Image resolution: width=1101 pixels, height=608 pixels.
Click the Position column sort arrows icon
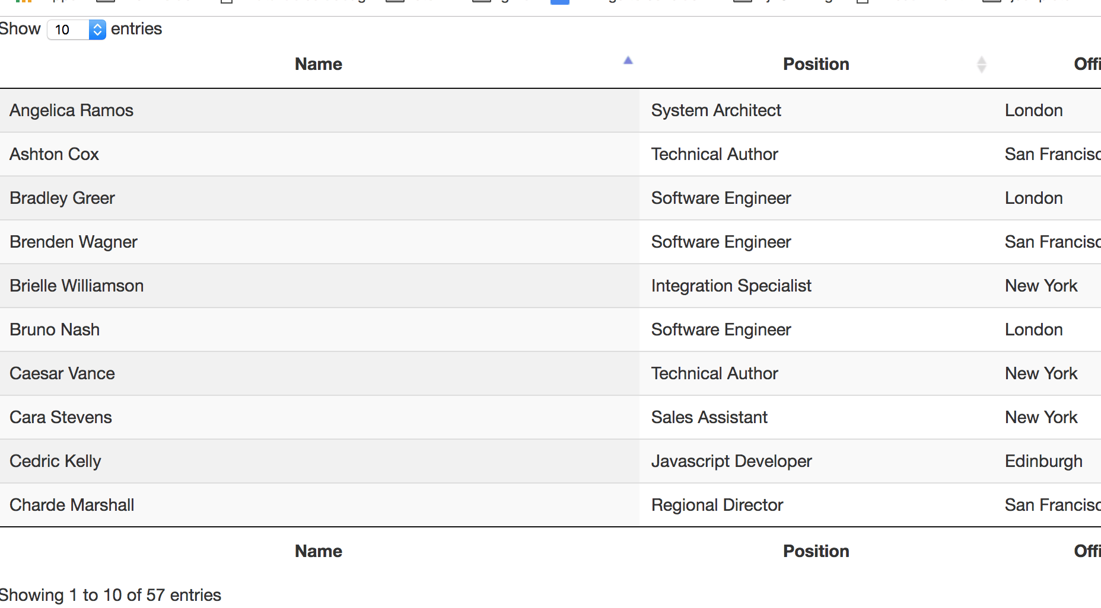click(x=981, y=64)
